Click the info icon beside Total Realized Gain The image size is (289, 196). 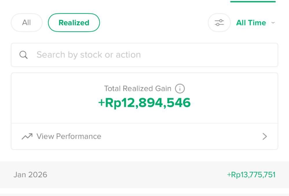(x=180, y=89)
